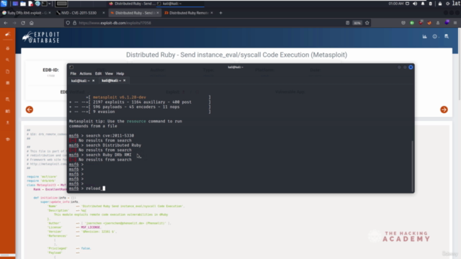Open the volume control in system tray

point(415,4)
